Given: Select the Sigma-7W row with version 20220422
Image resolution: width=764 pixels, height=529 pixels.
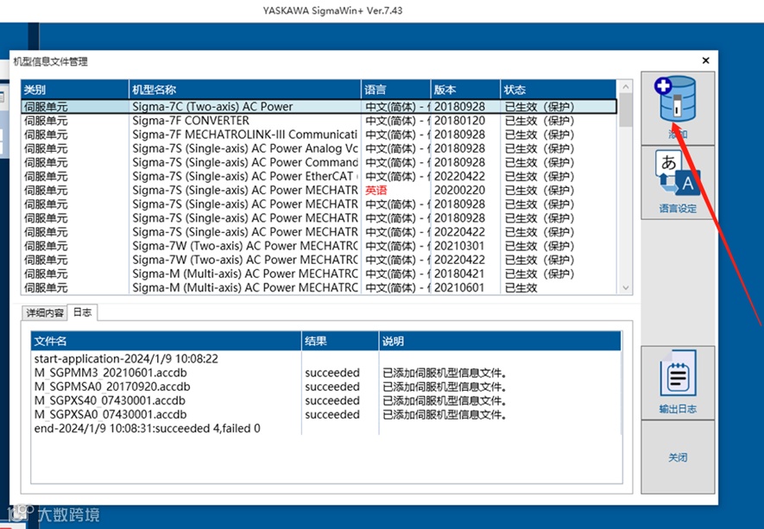Looking at the screenshot, I should pos(319,260).
